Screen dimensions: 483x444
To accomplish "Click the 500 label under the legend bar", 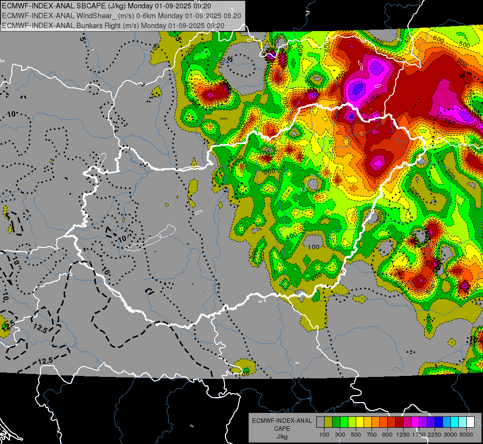I will (x=356, y=435).
